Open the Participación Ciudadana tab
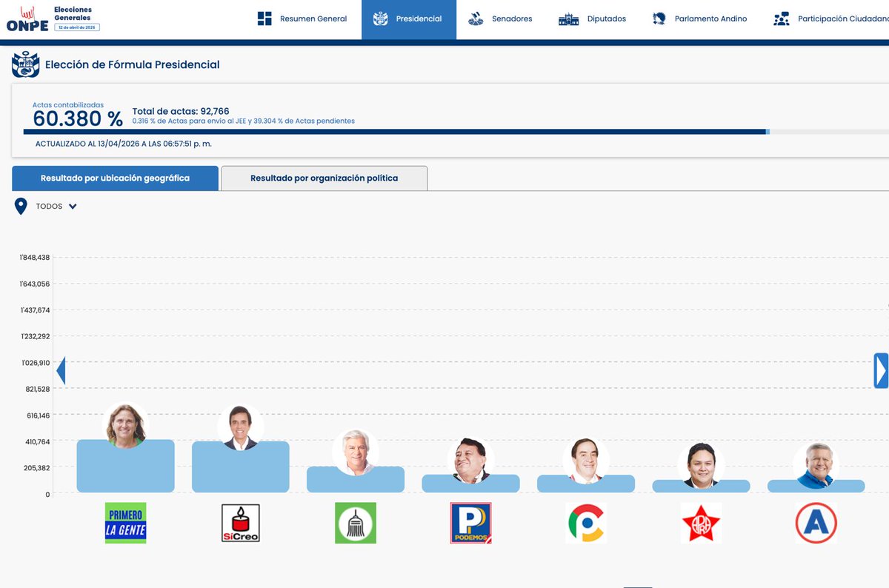The width and height of the screenshot is (889, 588). (830, 19)
